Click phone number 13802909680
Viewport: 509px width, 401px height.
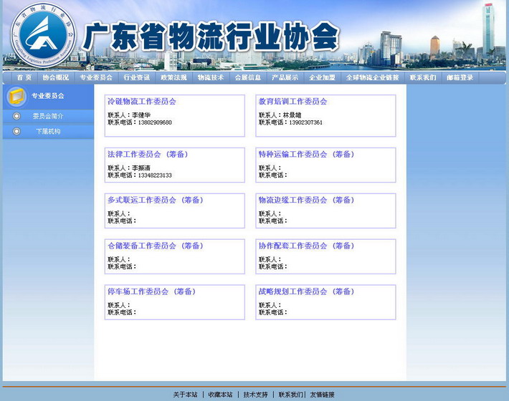click(155, 122)
